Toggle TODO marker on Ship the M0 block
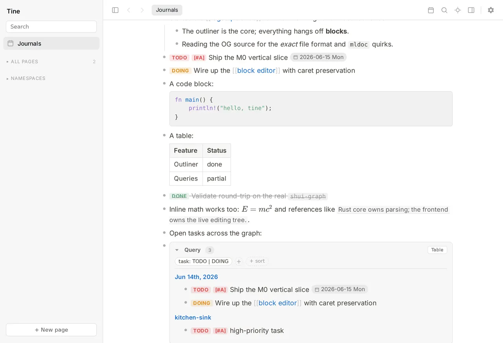The image size is (503, 343). [x=179, y=58]
